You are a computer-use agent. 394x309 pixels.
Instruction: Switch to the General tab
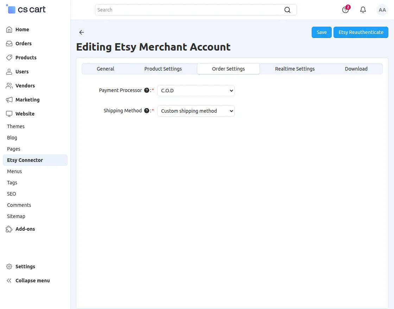point(105,69)
